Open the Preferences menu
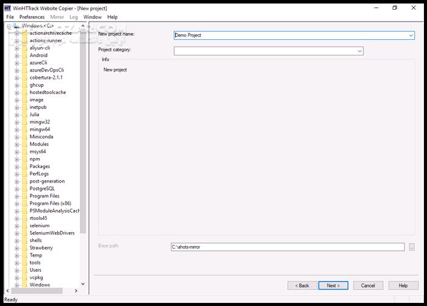This screenshot has width=427, height=306. pos(32,17)
